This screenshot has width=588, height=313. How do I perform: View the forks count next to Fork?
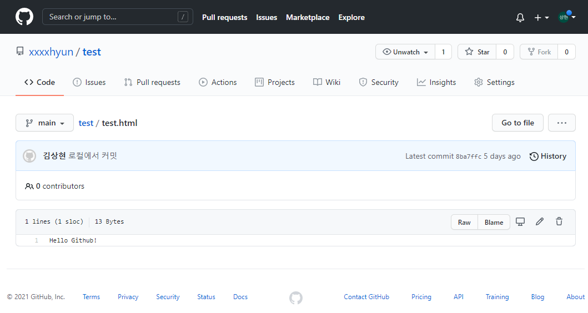[x=567, y=52]
